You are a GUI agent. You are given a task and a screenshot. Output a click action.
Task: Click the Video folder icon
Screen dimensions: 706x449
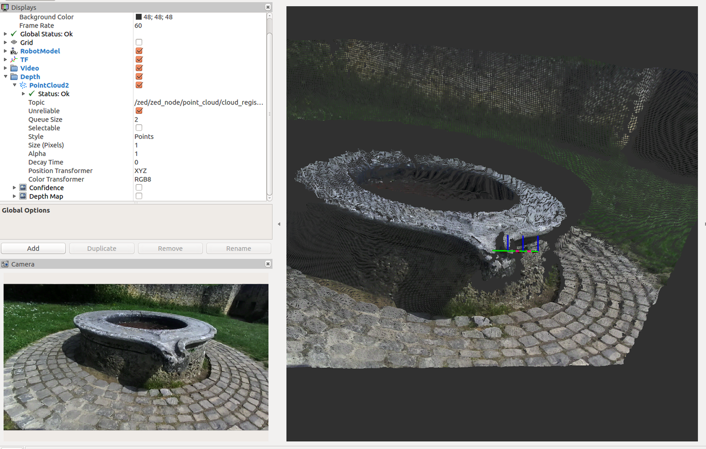[14, 68]
